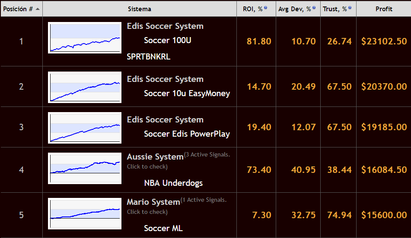The image size is (411, 238).
Task: Click profit $19185.00
Action: point(384,127)
